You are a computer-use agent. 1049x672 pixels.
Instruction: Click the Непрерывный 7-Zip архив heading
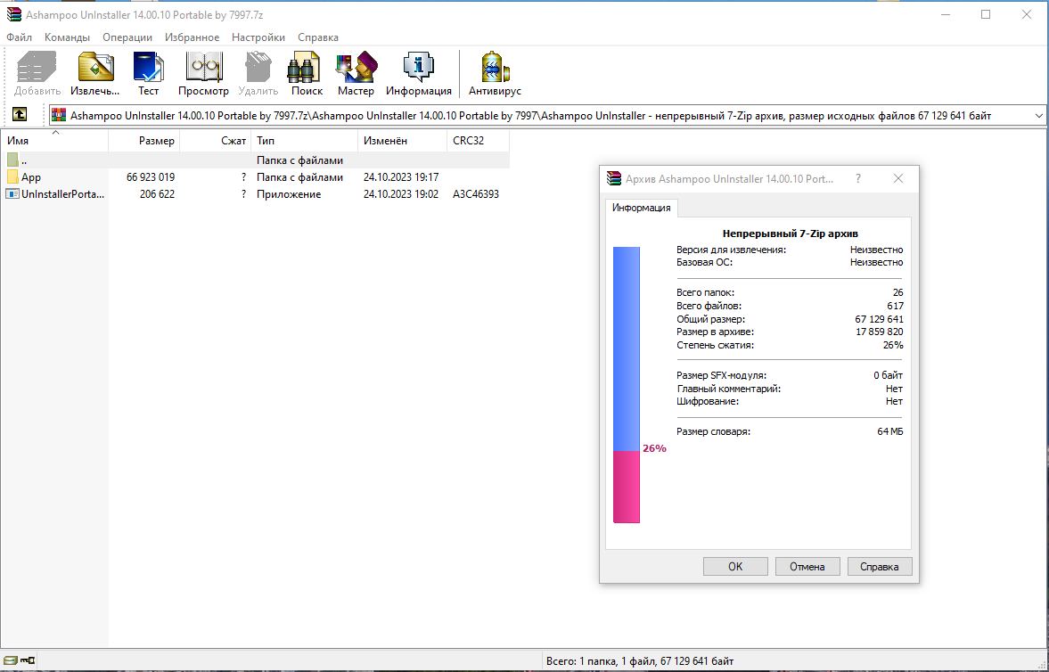click(x=791, y=234)
